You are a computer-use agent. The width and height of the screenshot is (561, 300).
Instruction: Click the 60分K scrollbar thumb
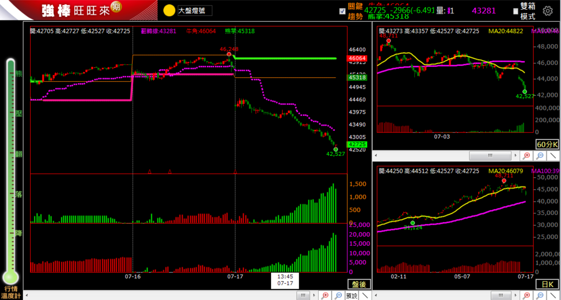coord(490,156)
